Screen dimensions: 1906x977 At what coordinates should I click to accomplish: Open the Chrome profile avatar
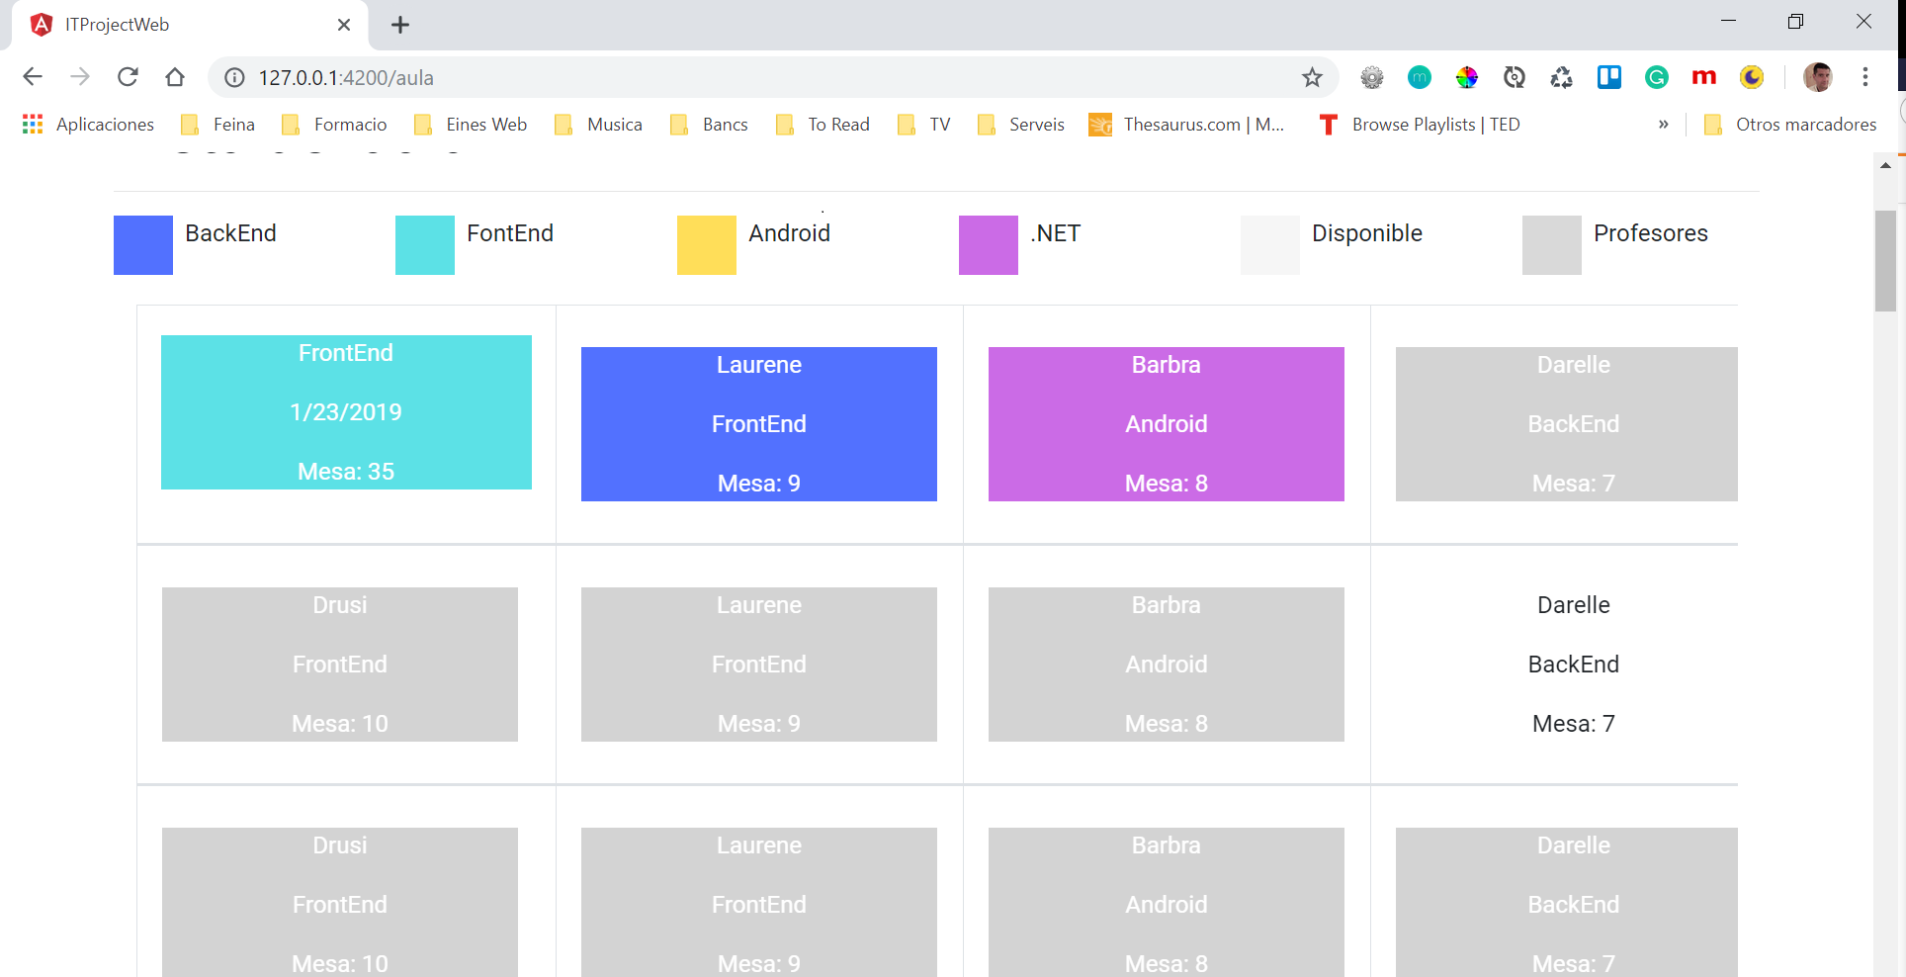tap(1818, 77)
